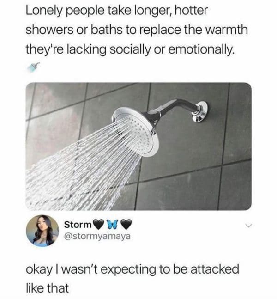Viewport: 277px width, 299px height.
Task: Select the 'Lonely people take longer, hotter' line
Action: pyautogui.click(x=117, y=10)
